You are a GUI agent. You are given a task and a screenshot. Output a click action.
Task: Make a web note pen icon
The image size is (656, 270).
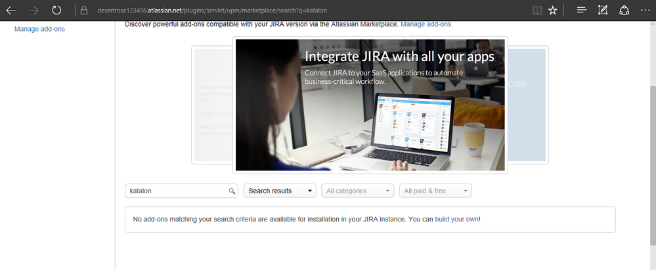[603, 10]
